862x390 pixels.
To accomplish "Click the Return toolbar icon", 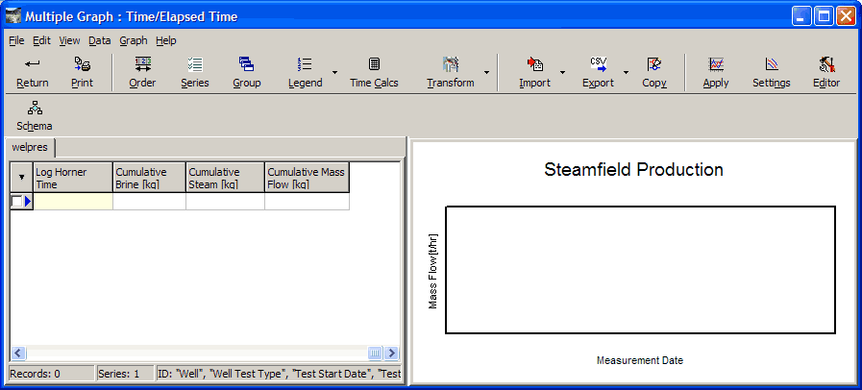I will click(33, 64).
